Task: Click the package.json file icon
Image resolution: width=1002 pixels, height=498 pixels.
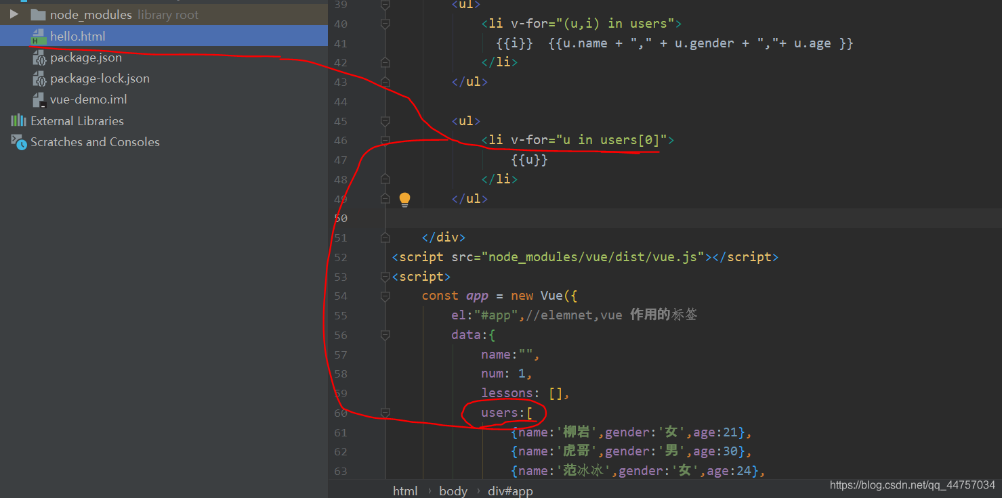Action: point(39,58)
